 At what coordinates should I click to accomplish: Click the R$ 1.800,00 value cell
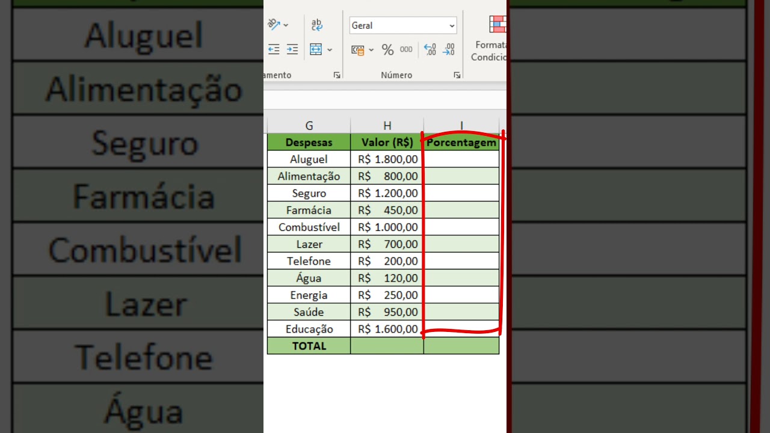point(387,159)
